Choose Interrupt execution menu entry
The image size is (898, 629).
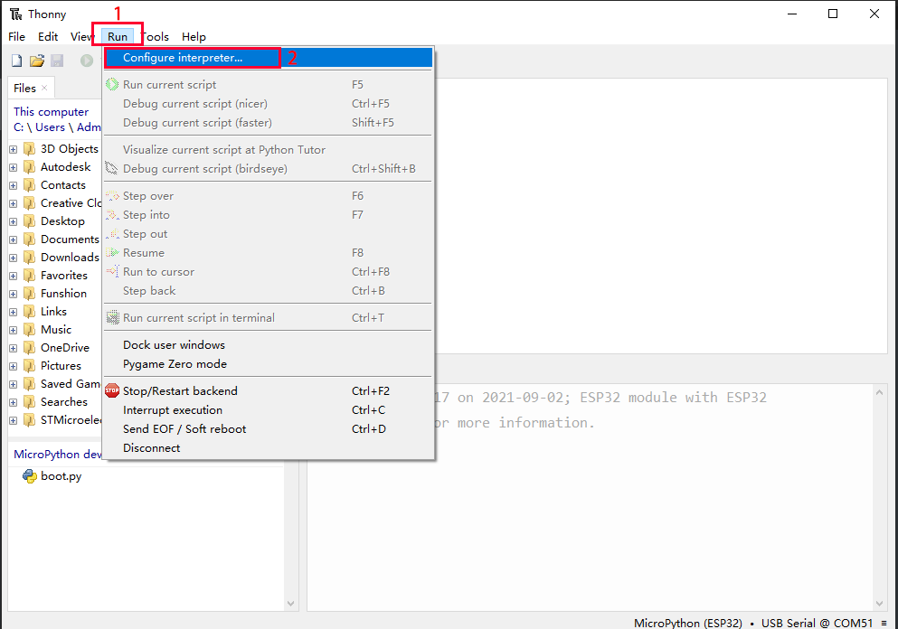coord(268,410)
